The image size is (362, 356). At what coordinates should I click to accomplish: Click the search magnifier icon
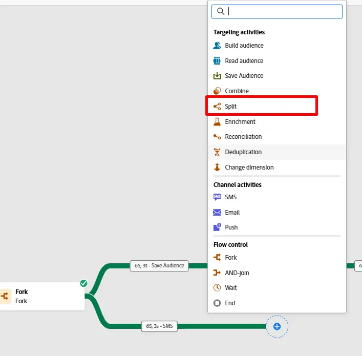click(x=221, y=11)
